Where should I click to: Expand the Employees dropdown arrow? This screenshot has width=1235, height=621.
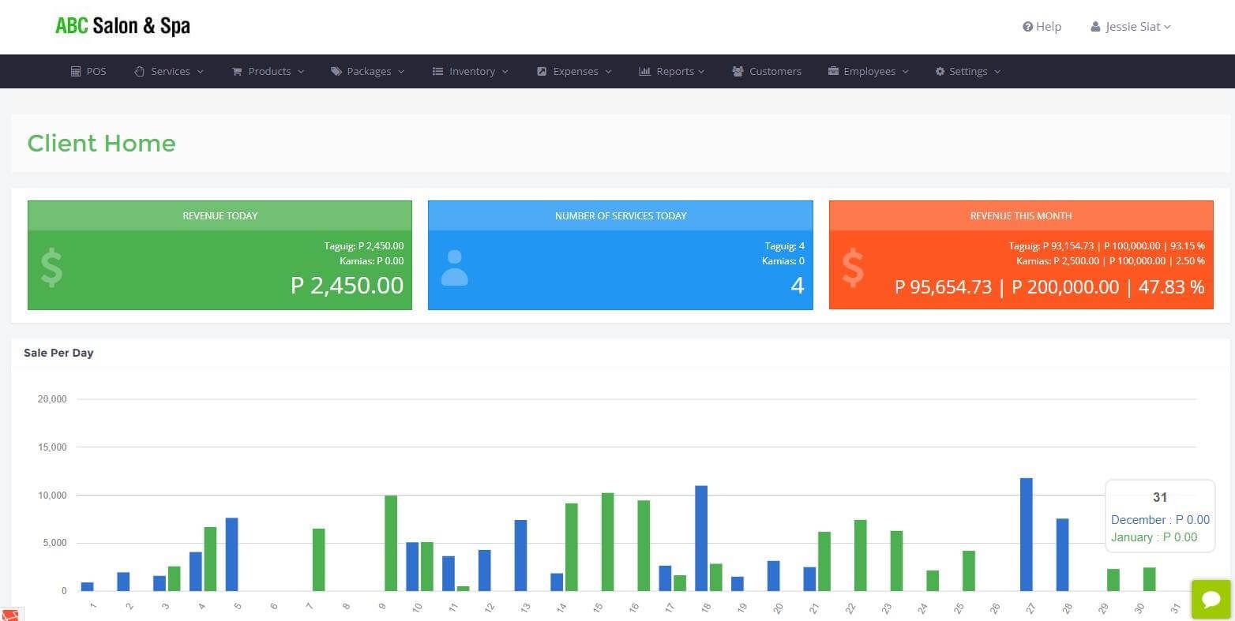tap(906, 72)
